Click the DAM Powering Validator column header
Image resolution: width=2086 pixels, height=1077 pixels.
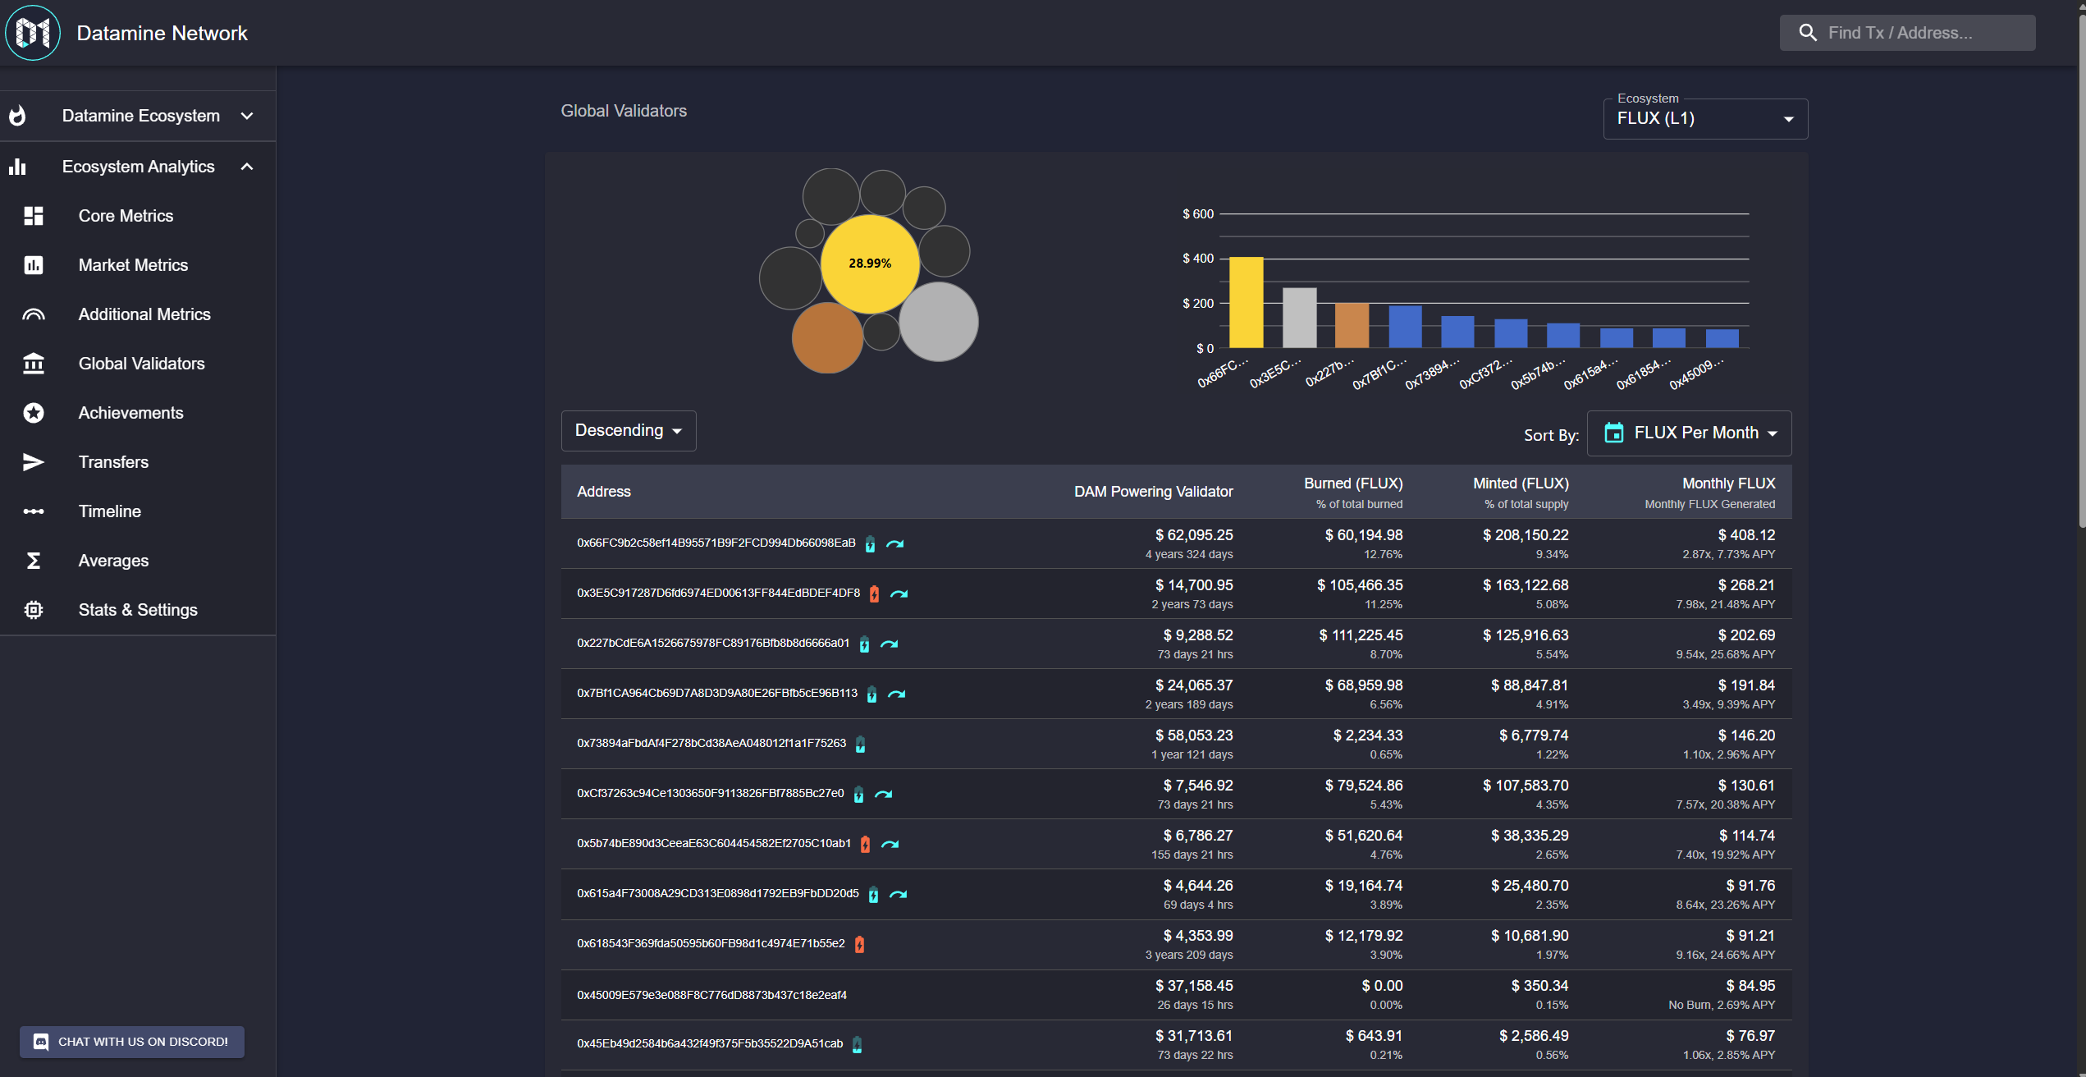[1153, 492]
